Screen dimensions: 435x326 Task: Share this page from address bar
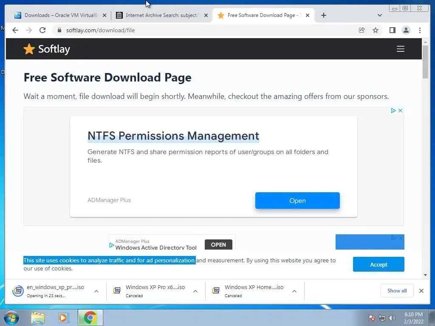[x=362, y=30]
